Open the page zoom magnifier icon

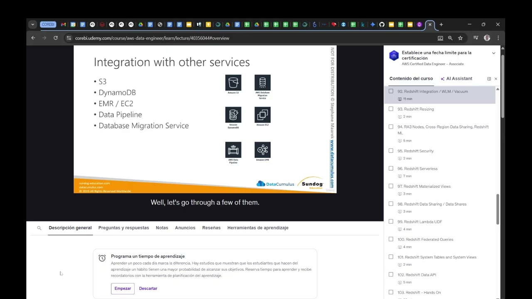[450, 38]
